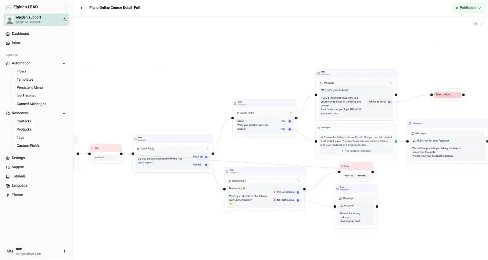Click the Settings gear icon
The height and width of the screenshot is (260, 488).
click(x=8, y=158)
